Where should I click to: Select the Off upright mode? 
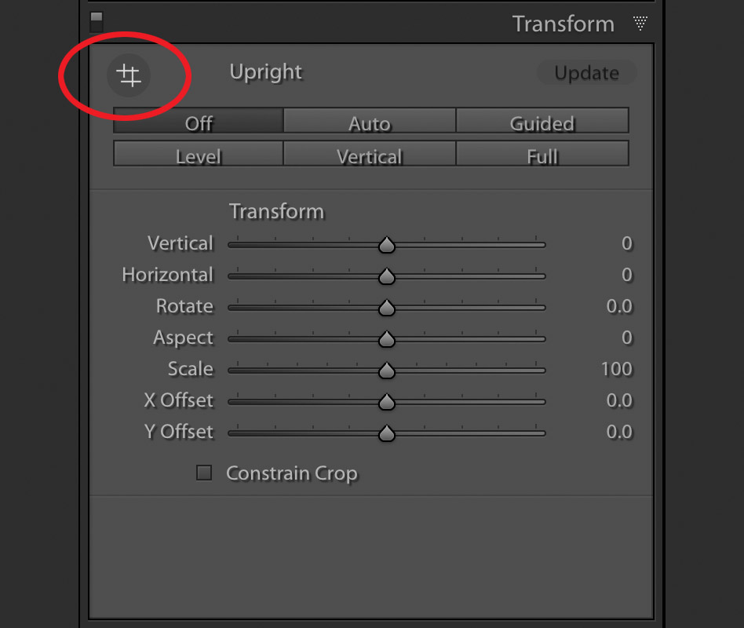[x=199, y=122]
